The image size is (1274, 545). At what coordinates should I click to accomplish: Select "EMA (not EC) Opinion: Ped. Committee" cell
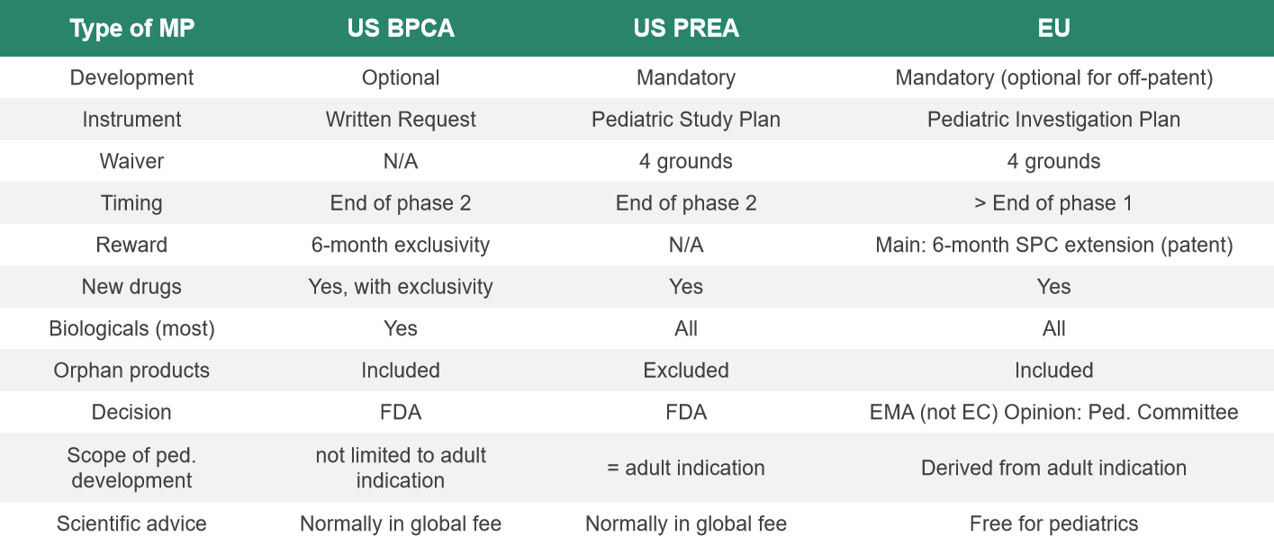pyautogui.click(x=1053, y=412)
